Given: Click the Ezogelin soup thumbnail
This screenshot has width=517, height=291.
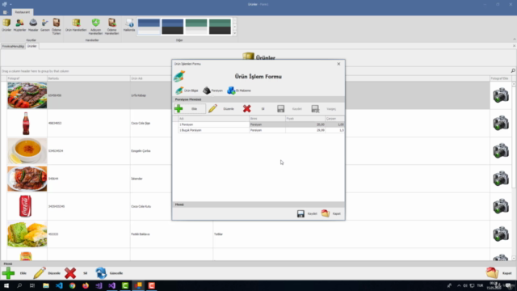Looking at the screenshot, I should (x=27, y=151).
